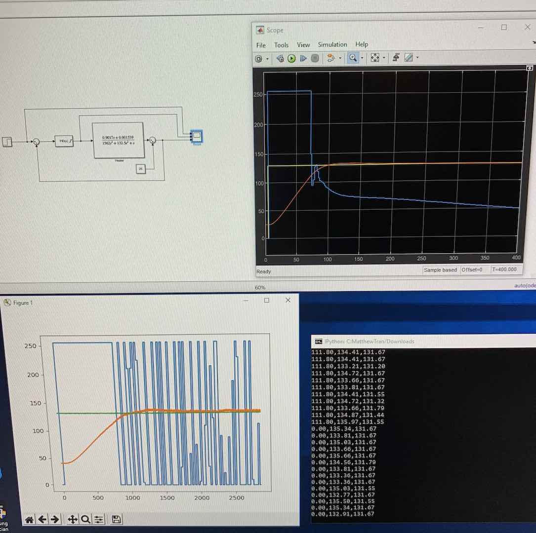Screen dimensions: 536x533
Task: Expand the zoom tool dropdown arrow in Scope
Action: (362, 58)
